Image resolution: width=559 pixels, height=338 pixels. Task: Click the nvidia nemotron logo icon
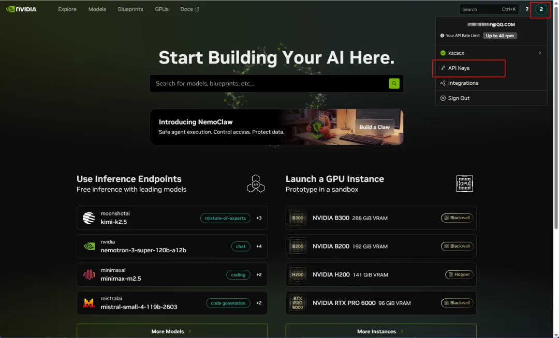(89, 246)
